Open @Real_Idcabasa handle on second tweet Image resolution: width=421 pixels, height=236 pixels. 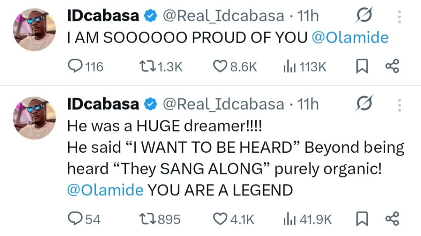click(x=223, y=105)
